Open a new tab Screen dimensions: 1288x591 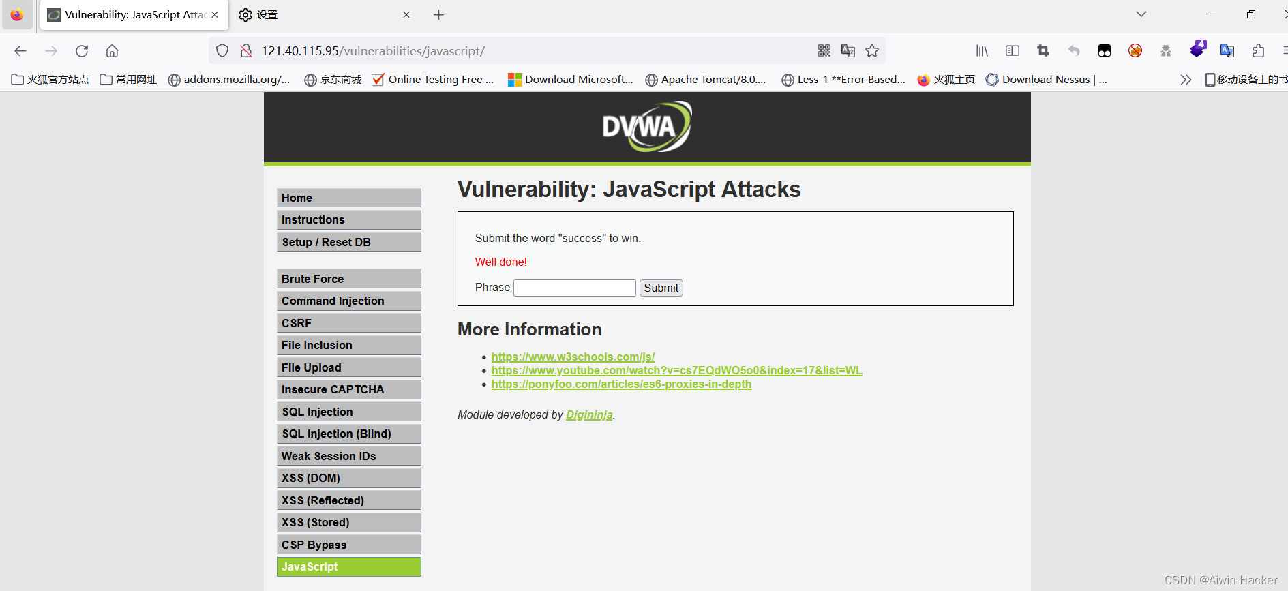(x=438, y=14)
